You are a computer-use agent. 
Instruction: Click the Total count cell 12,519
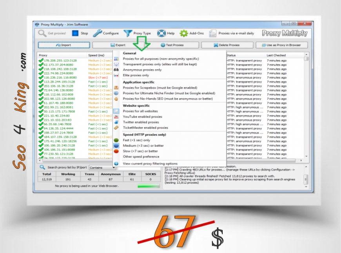click(47, 179)
